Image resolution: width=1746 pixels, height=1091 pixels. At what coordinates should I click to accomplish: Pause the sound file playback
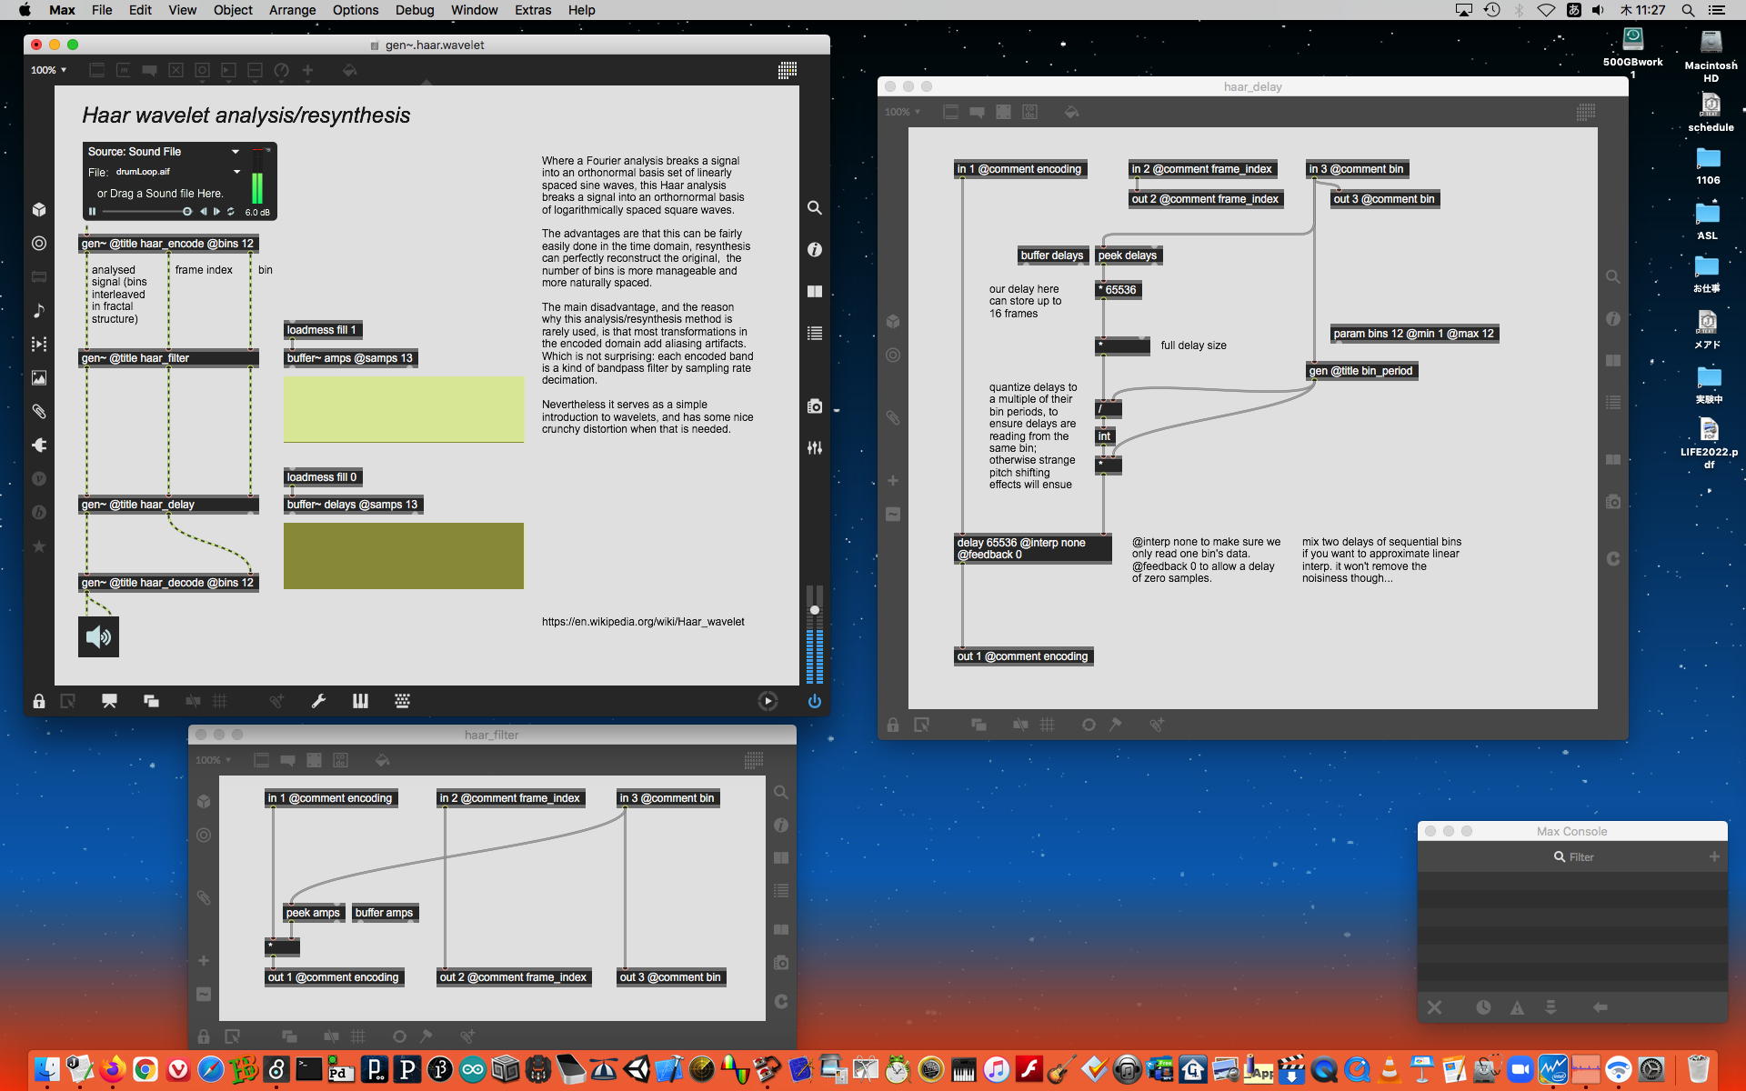point(92,212)
